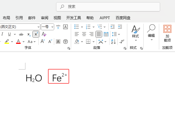The image size is (175, 117).
Task: Toggle superscript formatting
Action: click(36, 34)
